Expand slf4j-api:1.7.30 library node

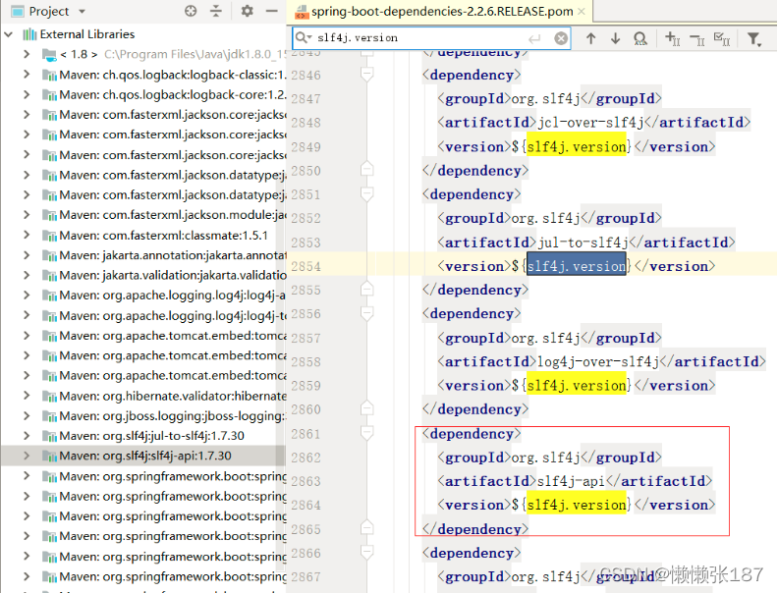tap(27, 456)
